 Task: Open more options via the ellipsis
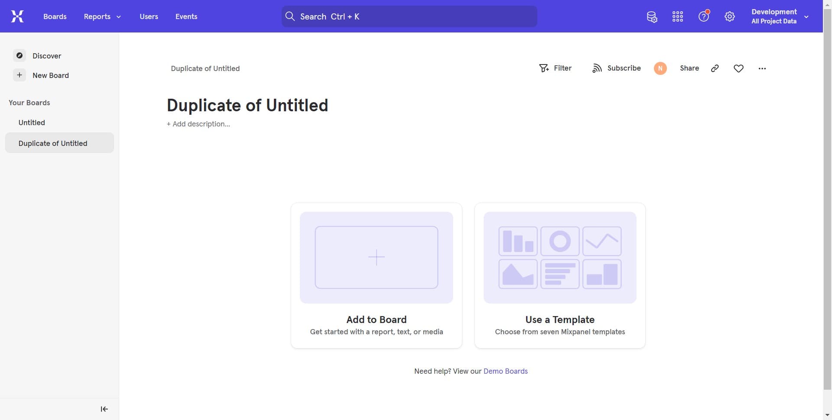point(762,68)
